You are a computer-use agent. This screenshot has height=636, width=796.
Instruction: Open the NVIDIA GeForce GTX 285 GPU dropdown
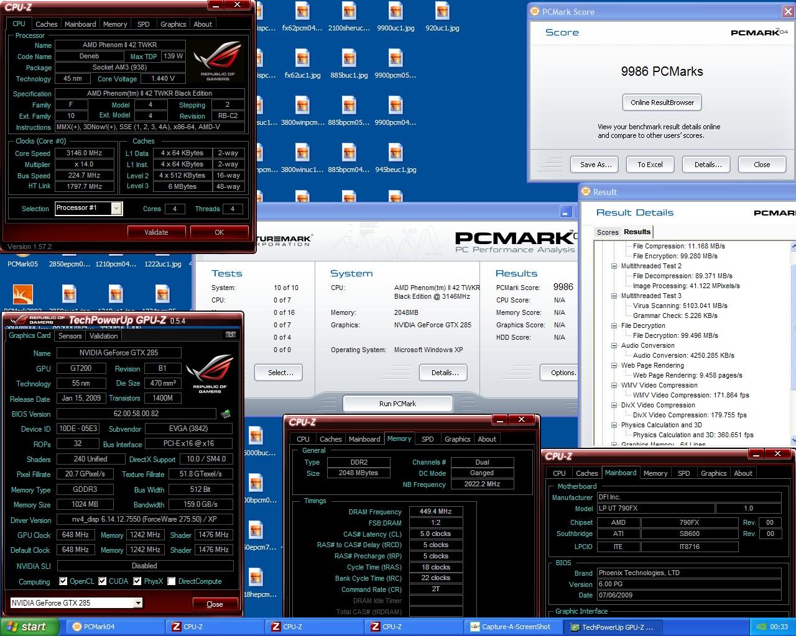[138, 602]
